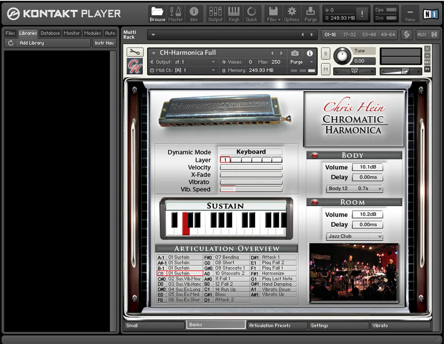444x344 pixels.
Task: Select the next instrument arrow in the header
Action: pyautogui.click(x=282, y=53)
